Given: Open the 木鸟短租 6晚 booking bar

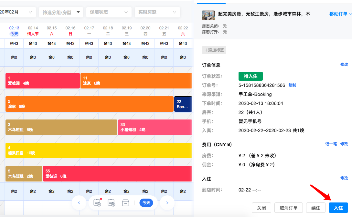Looking at the screenshot, I should point(61,127).
